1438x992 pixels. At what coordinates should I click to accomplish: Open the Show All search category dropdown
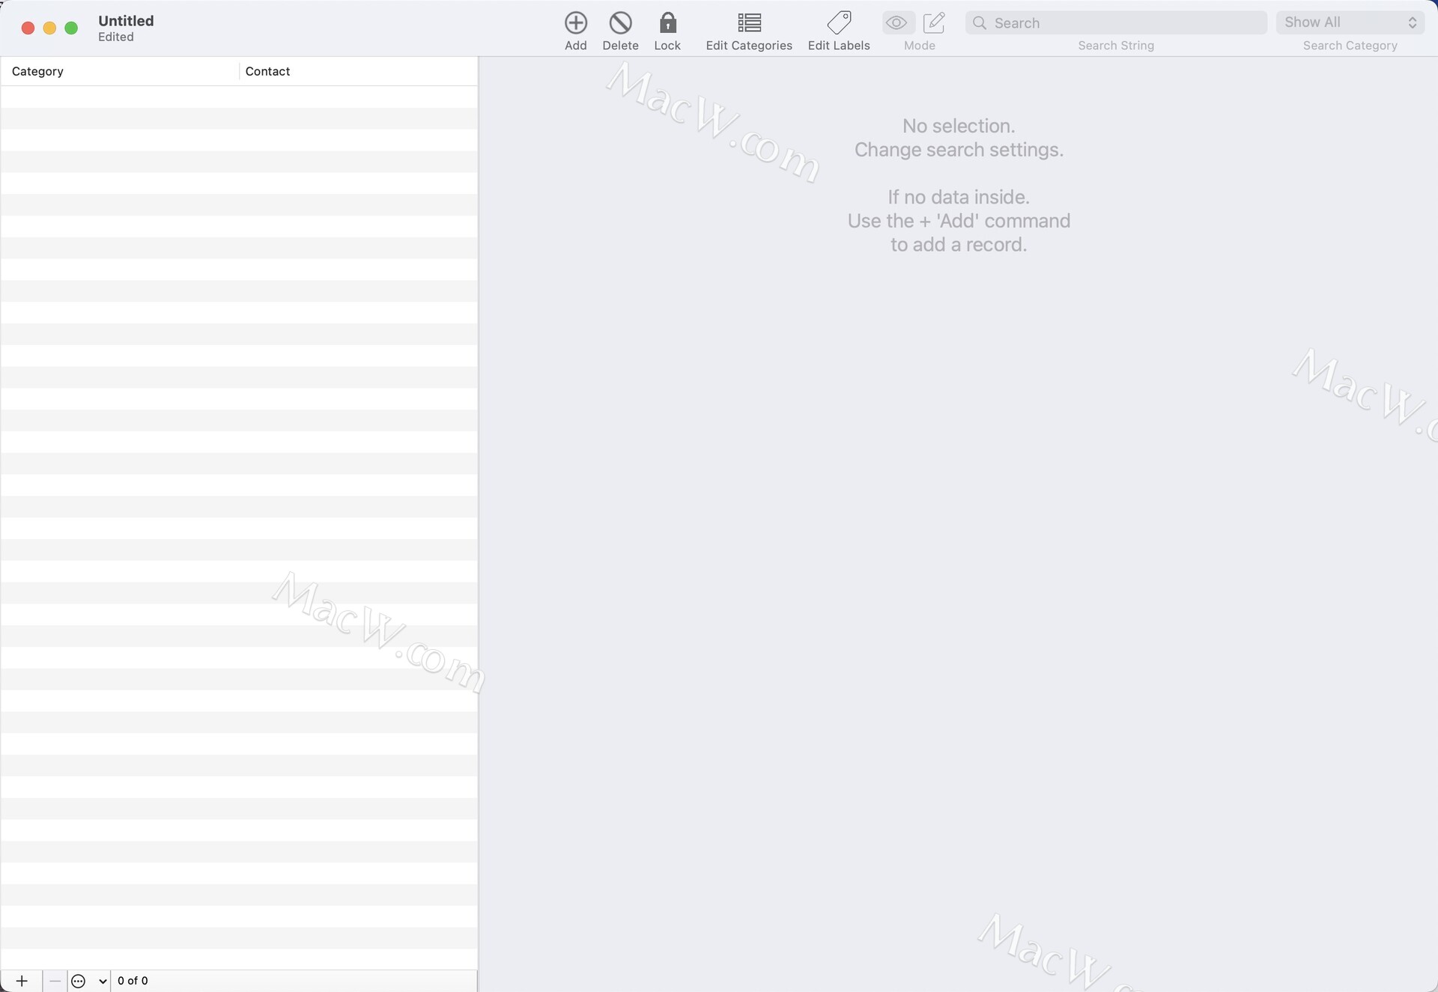click(x=1350, y=22)
